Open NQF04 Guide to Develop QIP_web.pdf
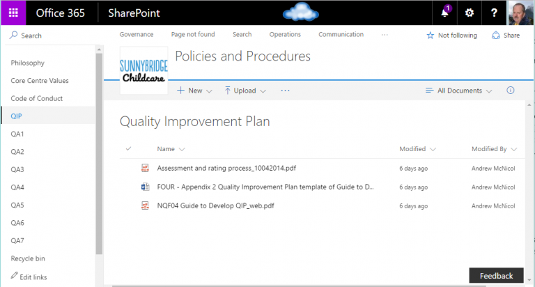Screen dimensions: 535x287 pyautogui.click(x=215, y=205)
